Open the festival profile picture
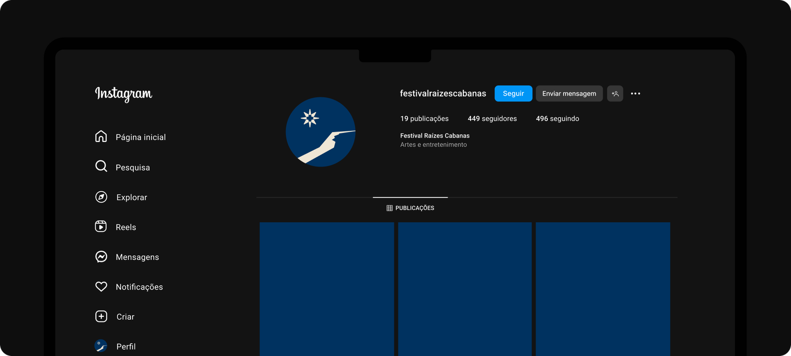The width and height of the screenshot is (791, 356). [320, 132]
